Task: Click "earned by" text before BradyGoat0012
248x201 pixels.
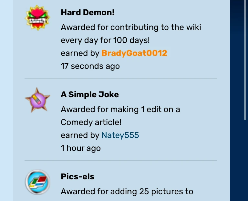Action: (x=80, y=53)
